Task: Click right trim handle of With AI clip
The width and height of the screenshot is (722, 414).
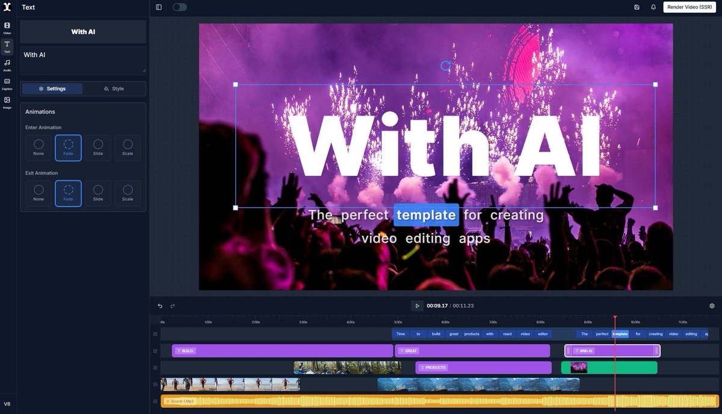Action: click(x=656, y=351)
